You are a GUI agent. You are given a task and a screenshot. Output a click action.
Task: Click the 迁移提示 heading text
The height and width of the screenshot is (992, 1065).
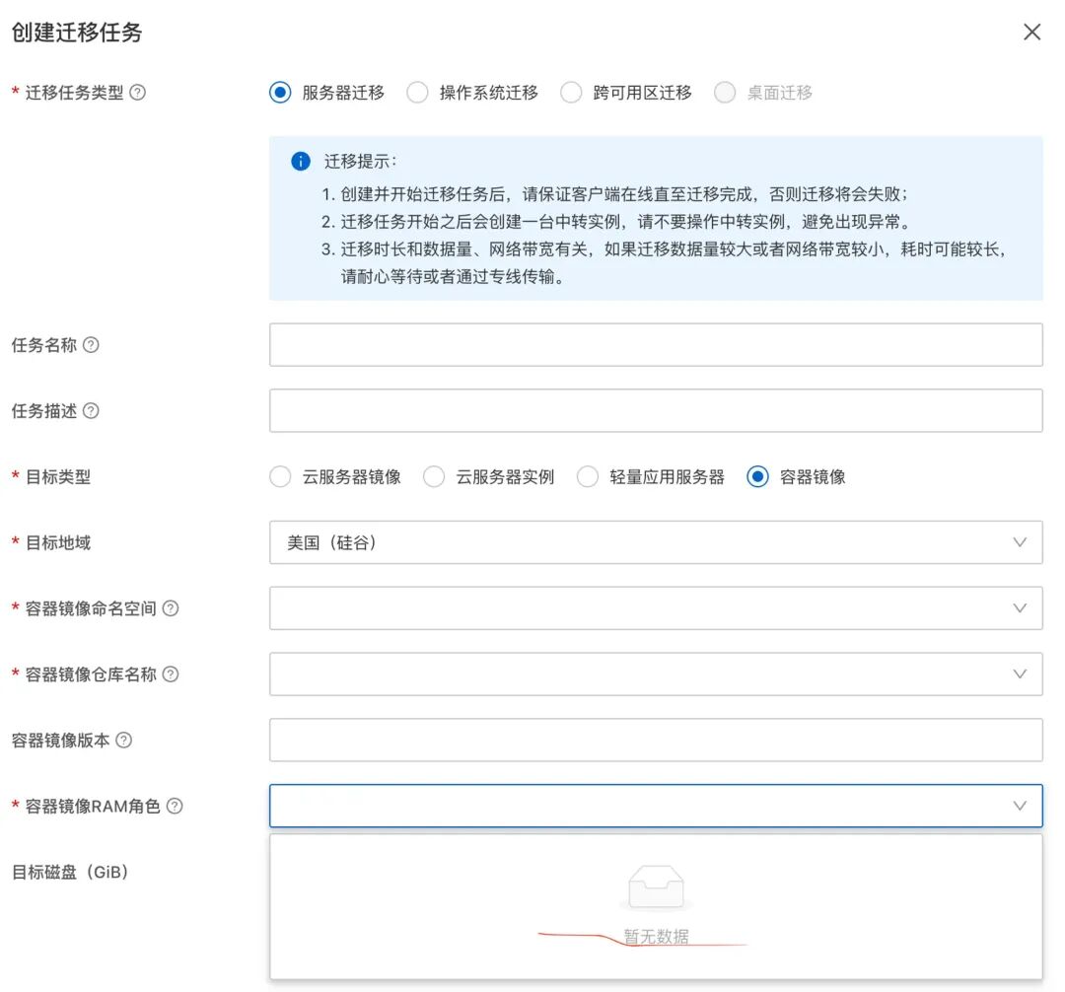click(x=360, y=162)
